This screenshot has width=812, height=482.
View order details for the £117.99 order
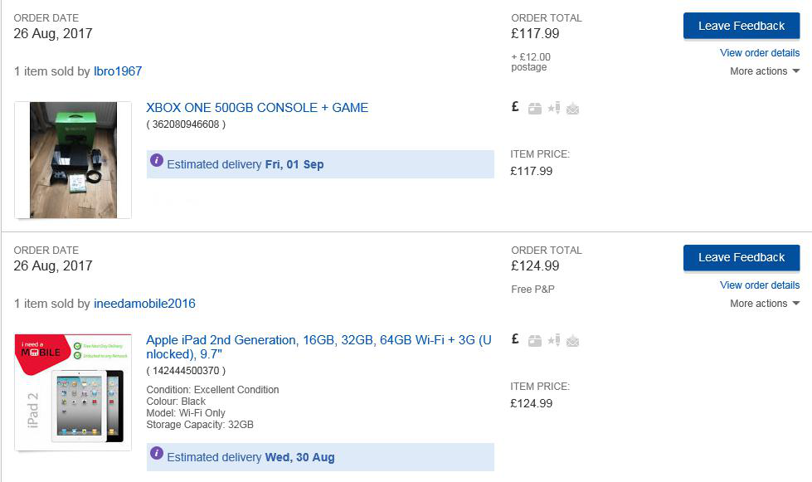click(x=760, y=53)
